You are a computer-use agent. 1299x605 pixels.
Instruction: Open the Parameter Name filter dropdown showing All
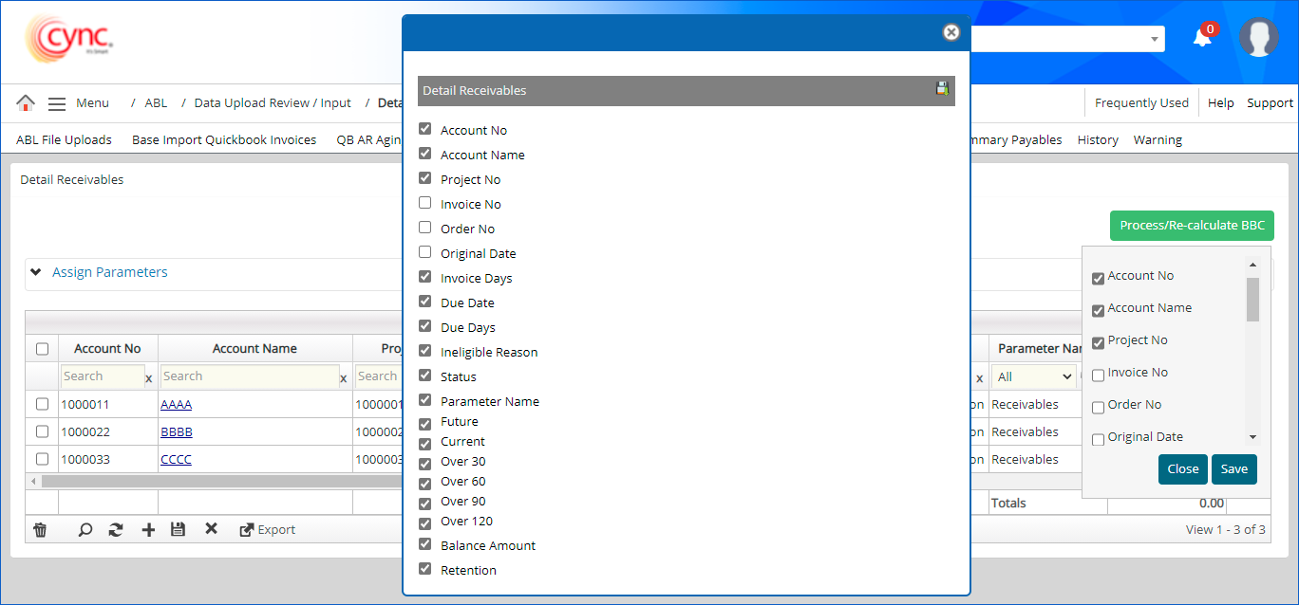pyautogui.click(x=1034, y=376)
